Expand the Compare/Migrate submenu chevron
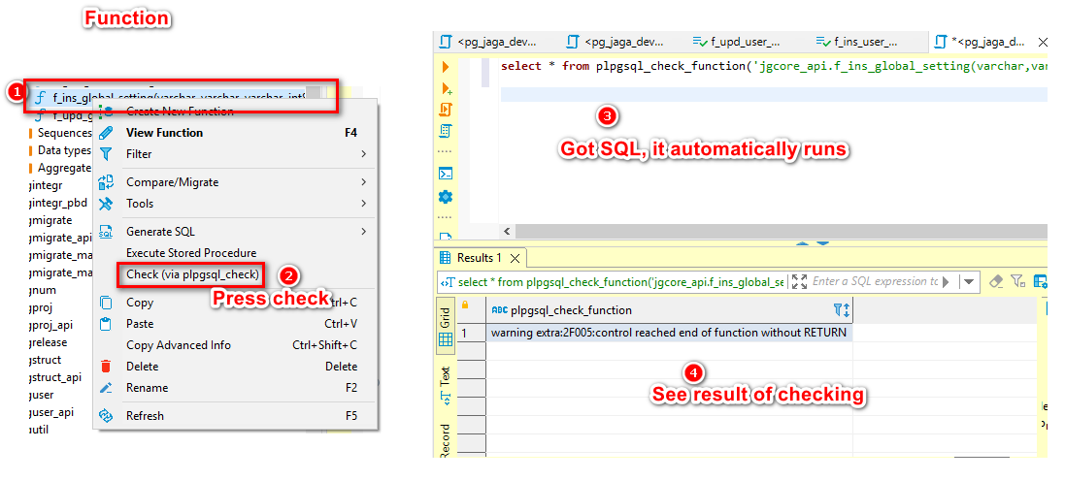1065x481 pixels. [363, 181]
